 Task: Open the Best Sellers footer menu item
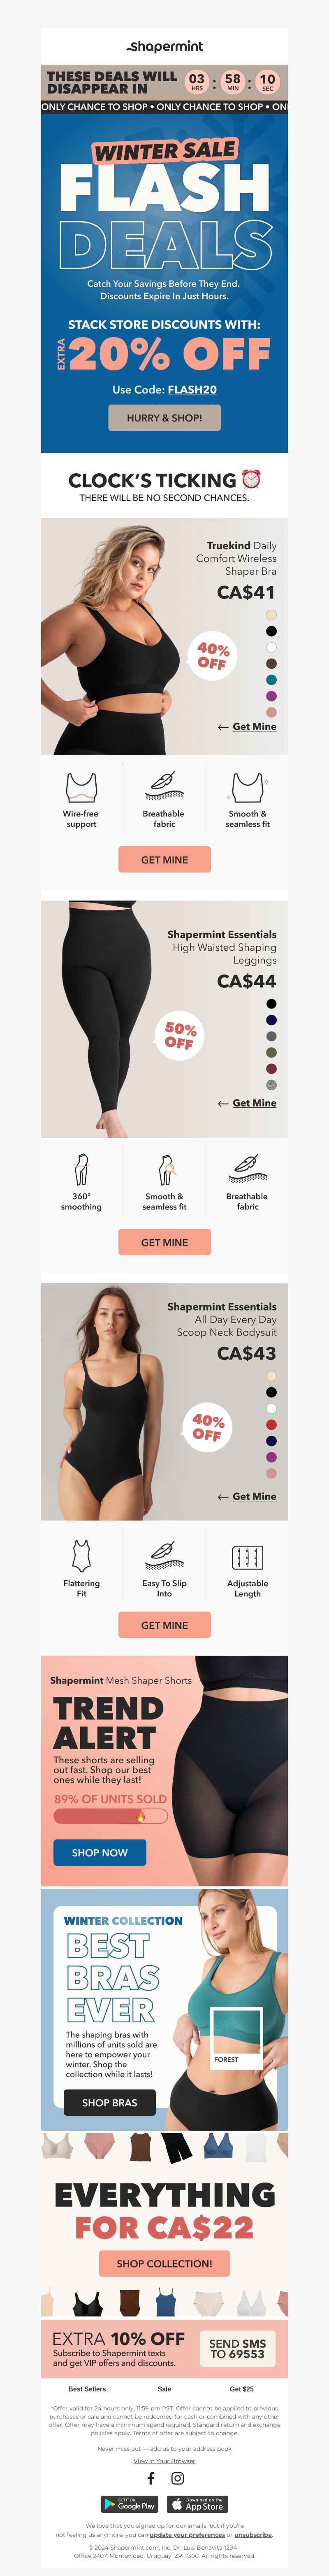click(x=87, y=2388)
